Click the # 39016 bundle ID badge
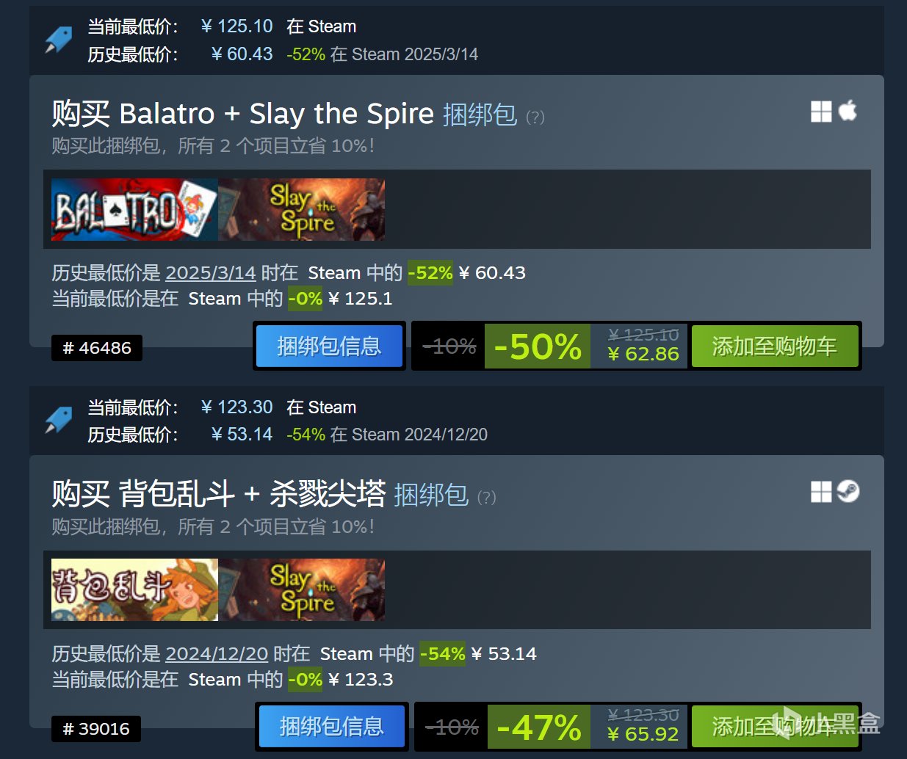Screen dimensions: 907x759 point(96,729)
